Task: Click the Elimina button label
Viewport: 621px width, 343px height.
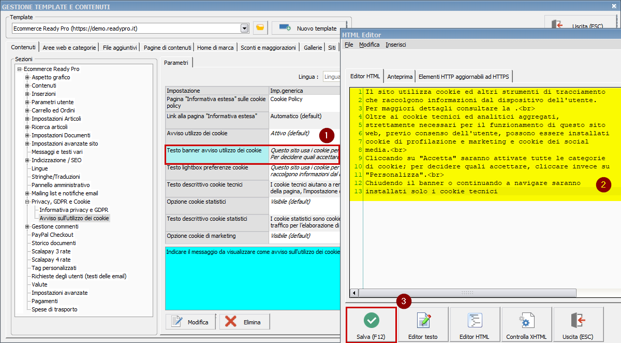Action: click(x=252, y=322)
